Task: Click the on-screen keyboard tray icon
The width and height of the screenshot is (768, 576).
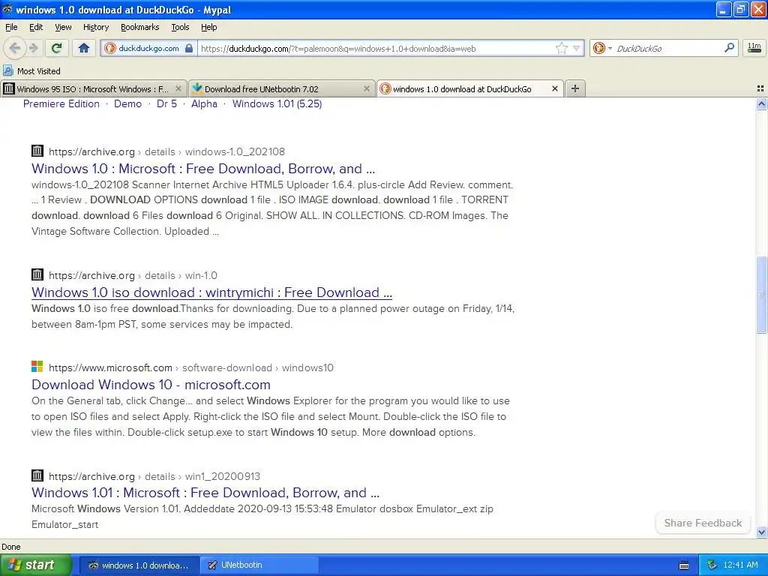Action: (684, 565)
